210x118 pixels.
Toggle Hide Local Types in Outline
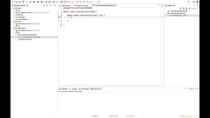195,9
